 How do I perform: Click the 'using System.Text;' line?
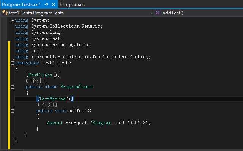coord(39,38)
